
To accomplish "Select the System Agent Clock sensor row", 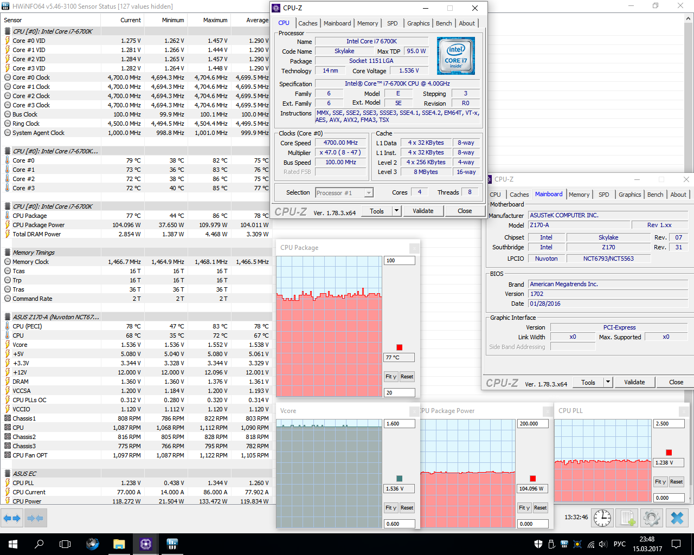I will click(136, 133).
